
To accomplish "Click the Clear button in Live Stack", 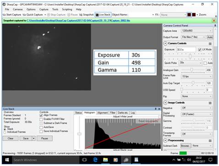I will pos(11,139).
